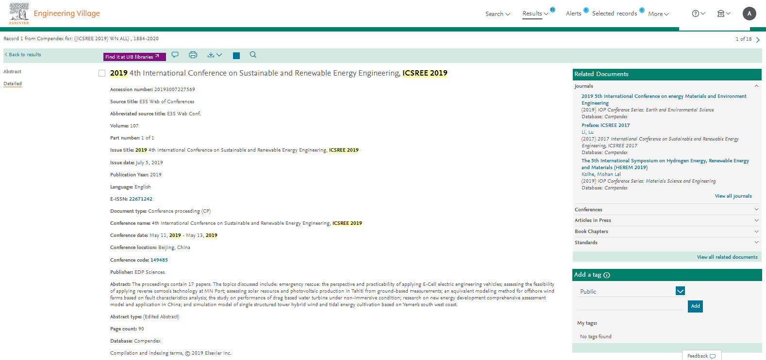Click author link Li, Lu
This screenshot has width=766, height=360.
[587, 132]
